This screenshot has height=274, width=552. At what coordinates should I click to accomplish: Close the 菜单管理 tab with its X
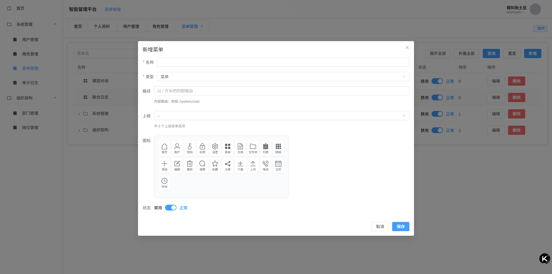tap(202, 26)
